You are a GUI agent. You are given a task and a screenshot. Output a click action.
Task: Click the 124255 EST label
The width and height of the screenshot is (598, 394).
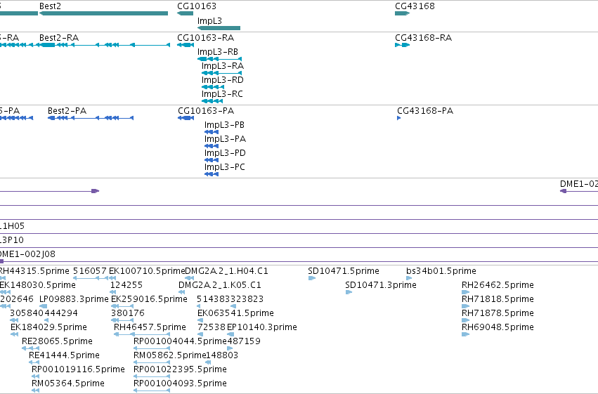[126, 285]
